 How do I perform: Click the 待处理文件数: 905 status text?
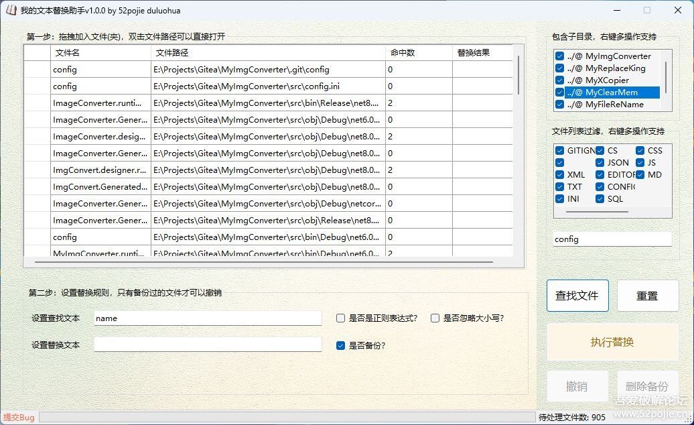572,417
